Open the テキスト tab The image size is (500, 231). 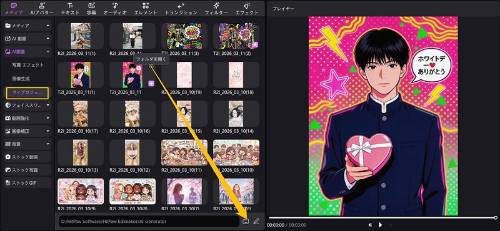point(71,9)
